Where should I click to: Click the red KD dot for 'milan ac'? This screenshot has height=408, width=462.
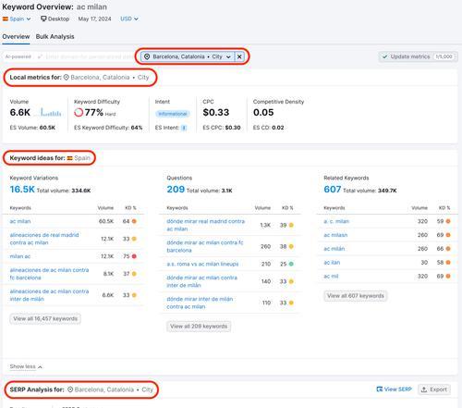(x=134, y=256)
